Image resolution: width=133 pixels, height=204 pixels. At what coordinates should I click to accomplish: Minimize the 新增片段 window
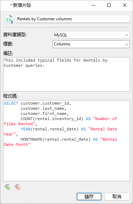(93, 6)
